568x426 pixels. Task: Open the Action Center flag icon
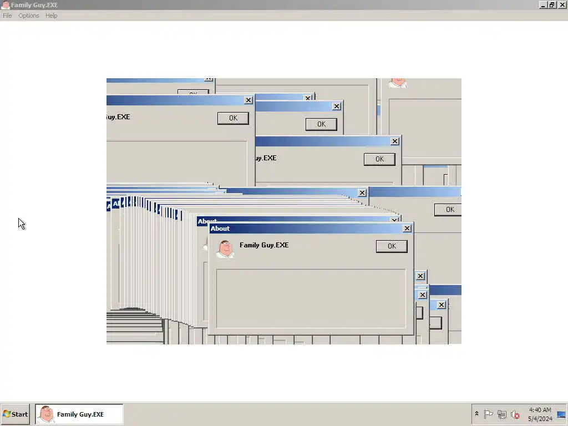point(488,414)
